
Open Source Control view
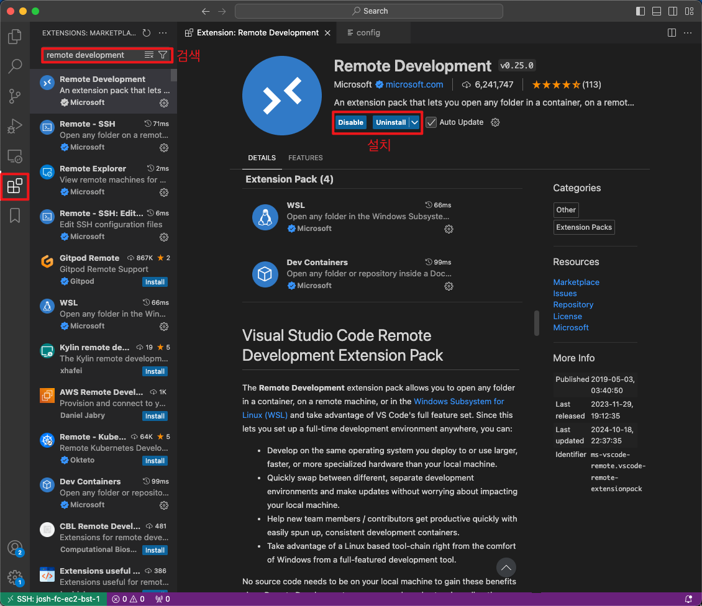(x=15, y=96)
